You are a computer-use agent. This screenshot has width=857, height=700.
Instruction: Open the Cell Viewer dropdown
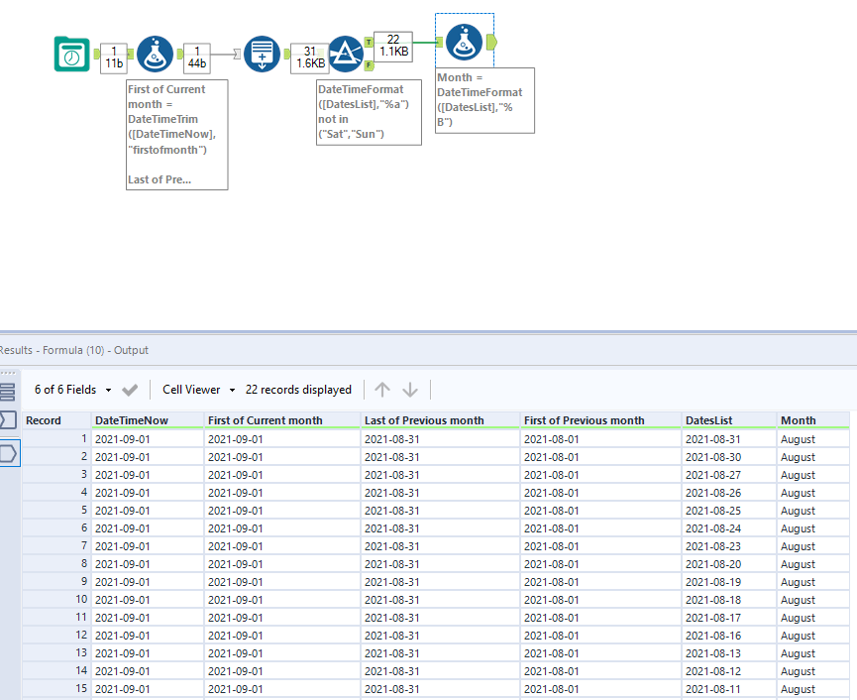(x=199, y=390)
